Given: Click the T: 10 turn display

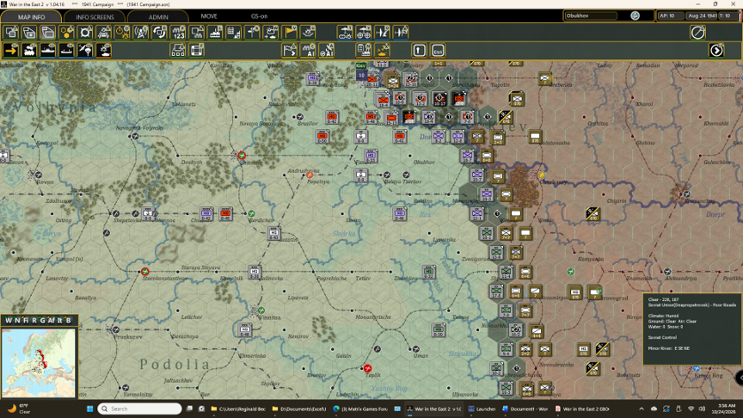Looking at the screenshot, I should point(726,15).
